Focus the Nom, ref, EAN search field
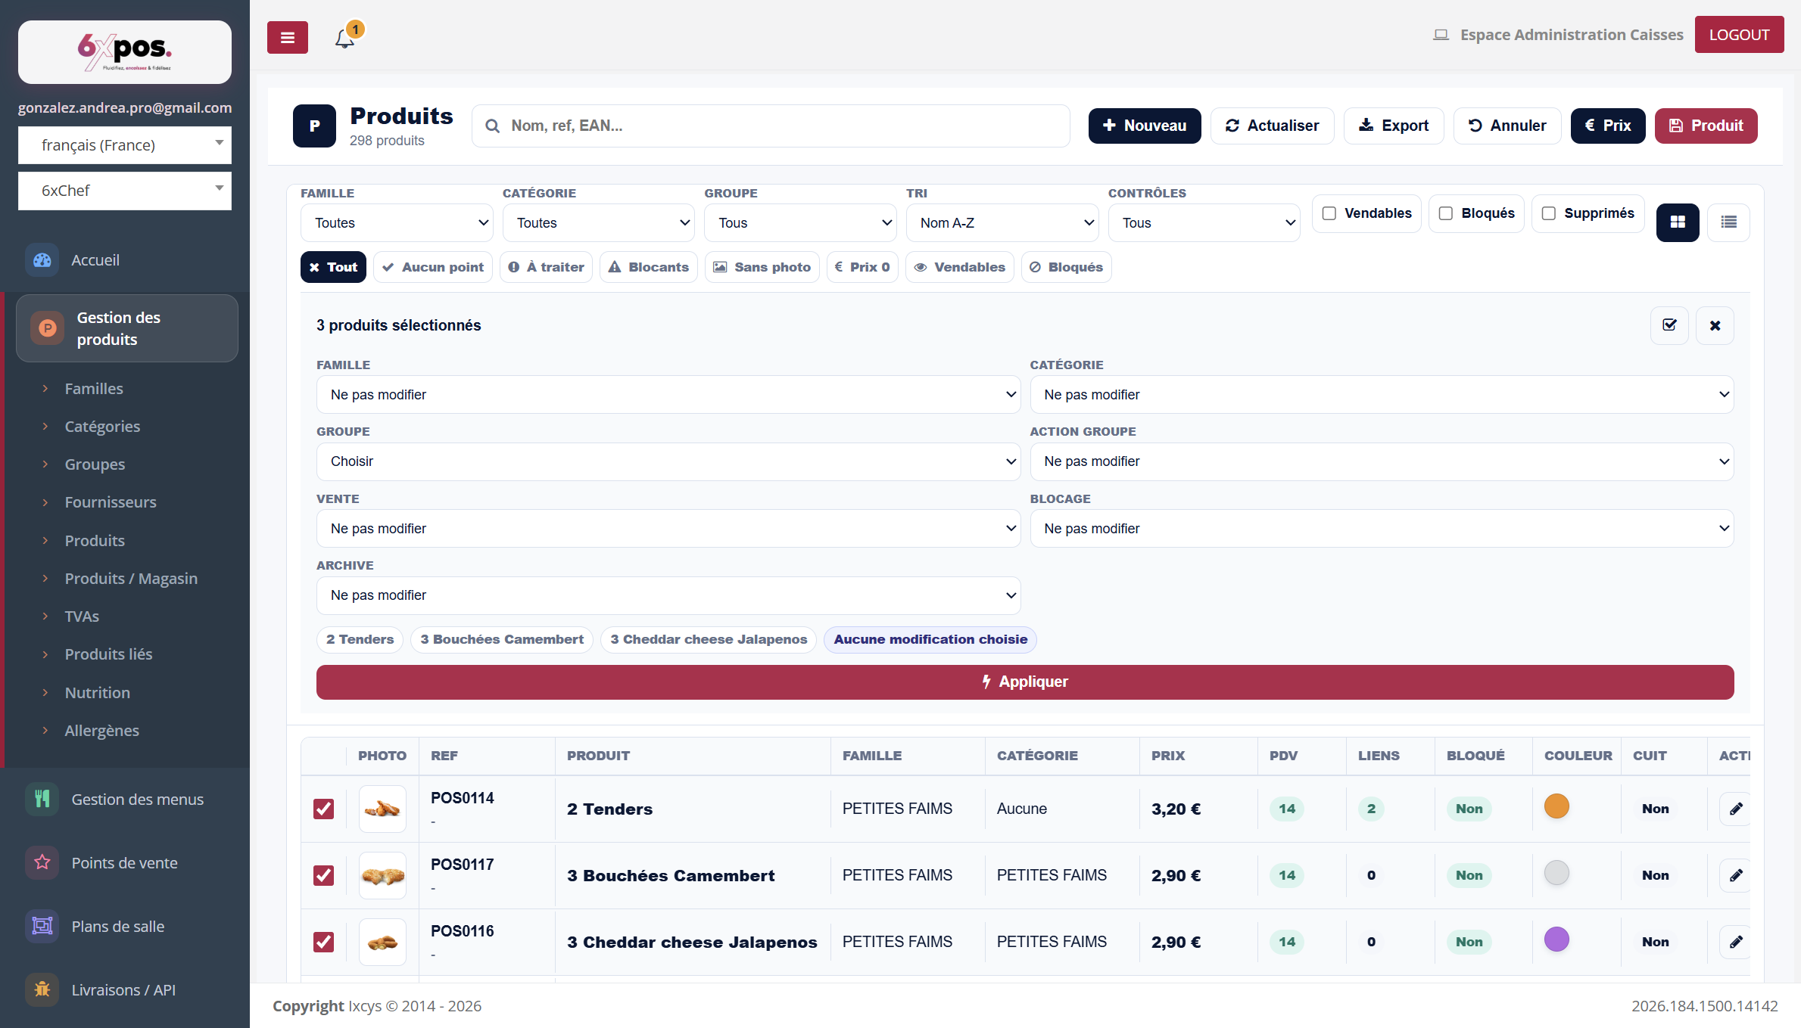1801x1028 pixels. (771, 126)
